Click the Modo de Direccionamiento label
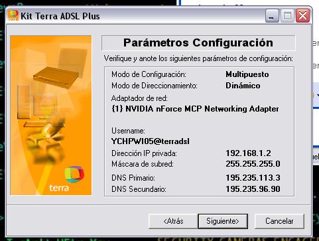 (x=155, y=86)
